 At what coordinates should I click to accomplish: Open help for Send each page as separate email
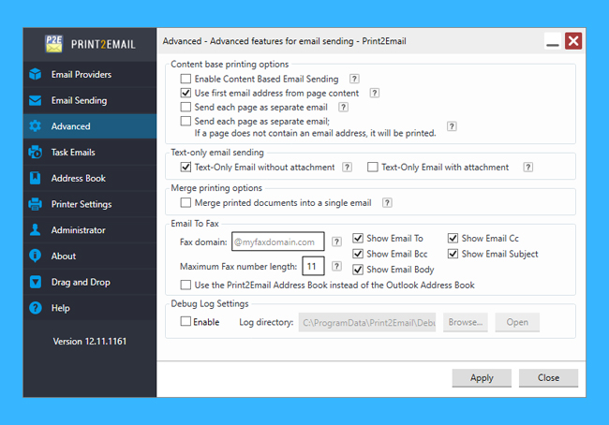pyautogui.click(x=343, y=107)
